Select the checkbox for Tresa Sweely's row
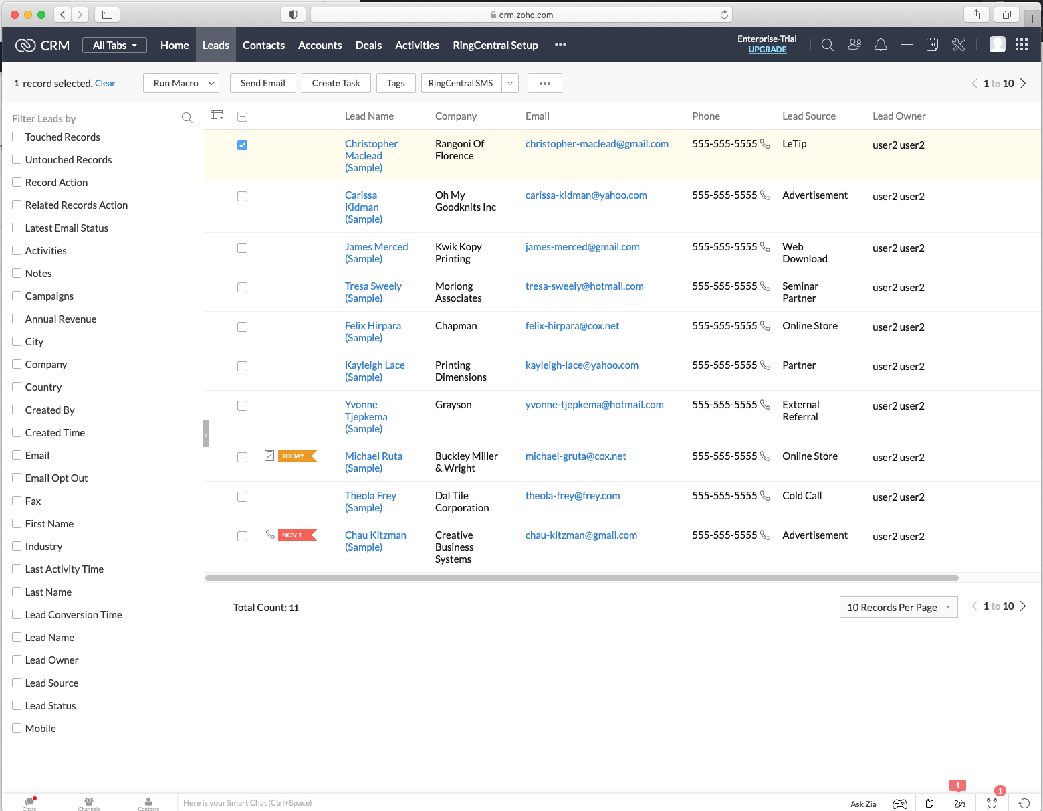This screenshot has height=811, width=1043. point(242,287)
